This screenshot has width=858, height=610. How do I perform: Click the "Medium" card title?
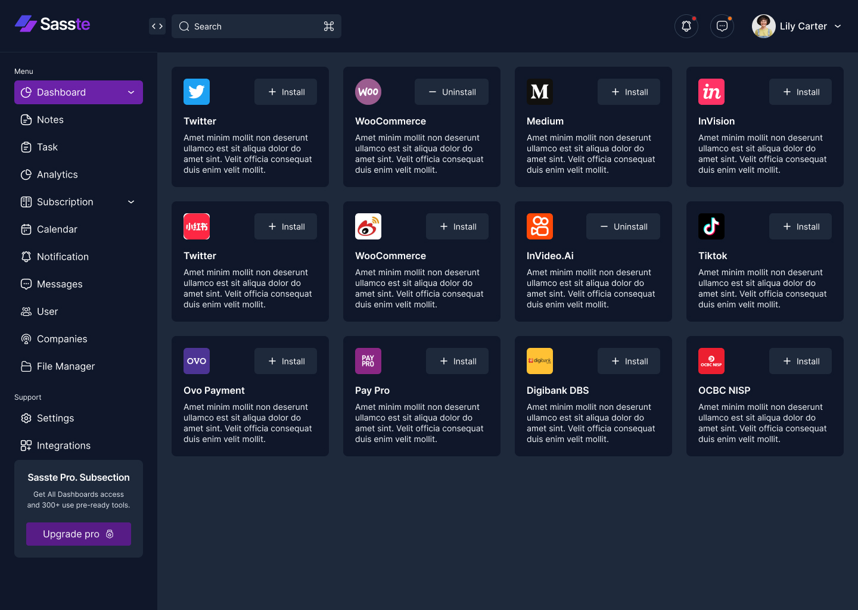pos(545,121)
